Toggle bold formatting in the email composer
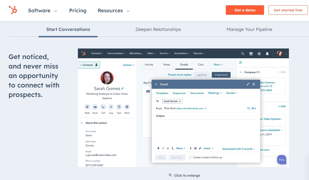309x180 pixels. point(158,148)
